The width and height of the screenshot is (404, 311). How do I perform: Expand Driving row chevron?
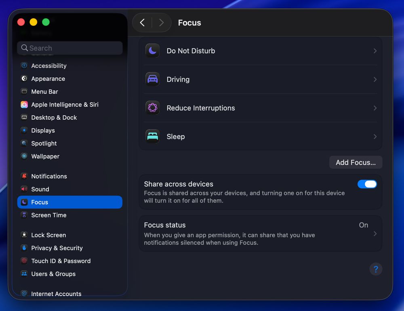tap(375, 79)
